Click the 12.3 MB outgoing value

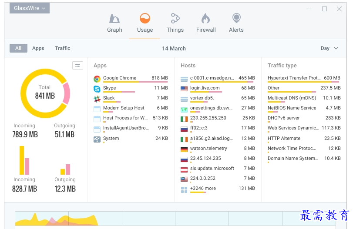click(x=65, y=189)
